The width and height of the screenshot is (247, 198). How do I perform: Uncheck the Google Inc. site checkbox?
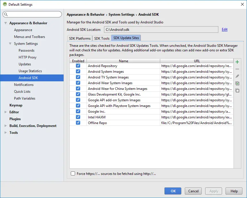pos(78,111)
